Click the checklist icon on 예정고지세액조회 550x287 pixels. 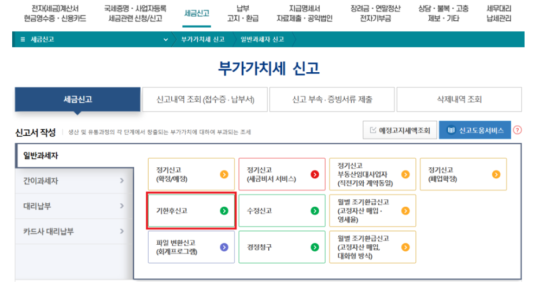(373, 131)
